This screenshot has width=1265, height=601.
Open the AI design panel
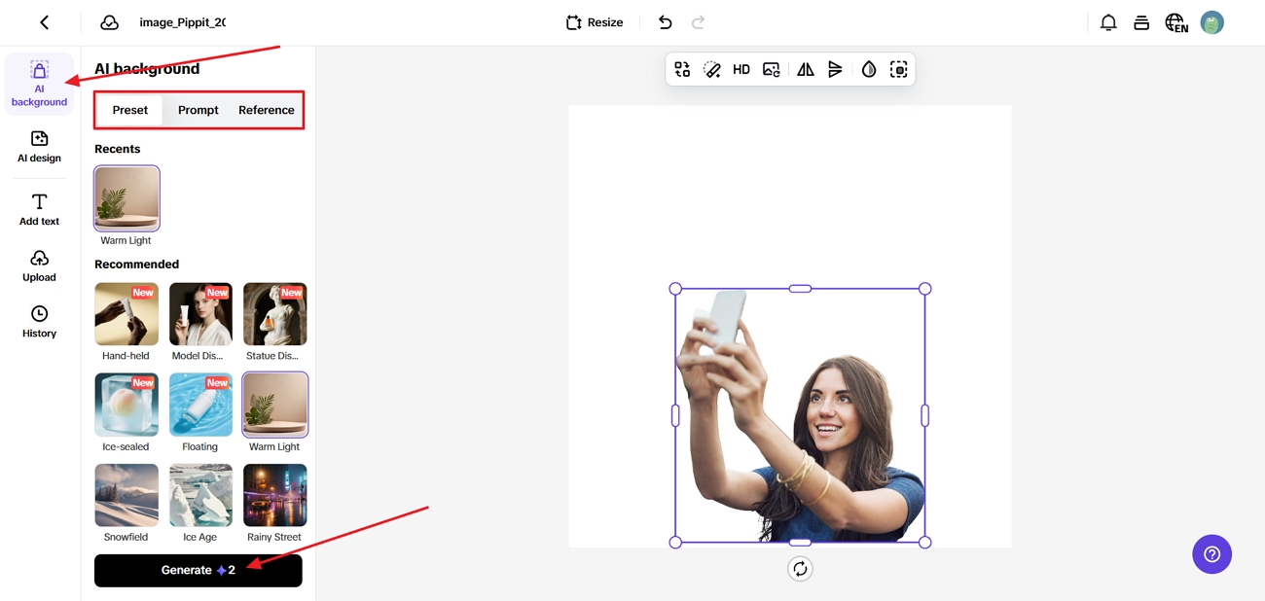(39, 148)
